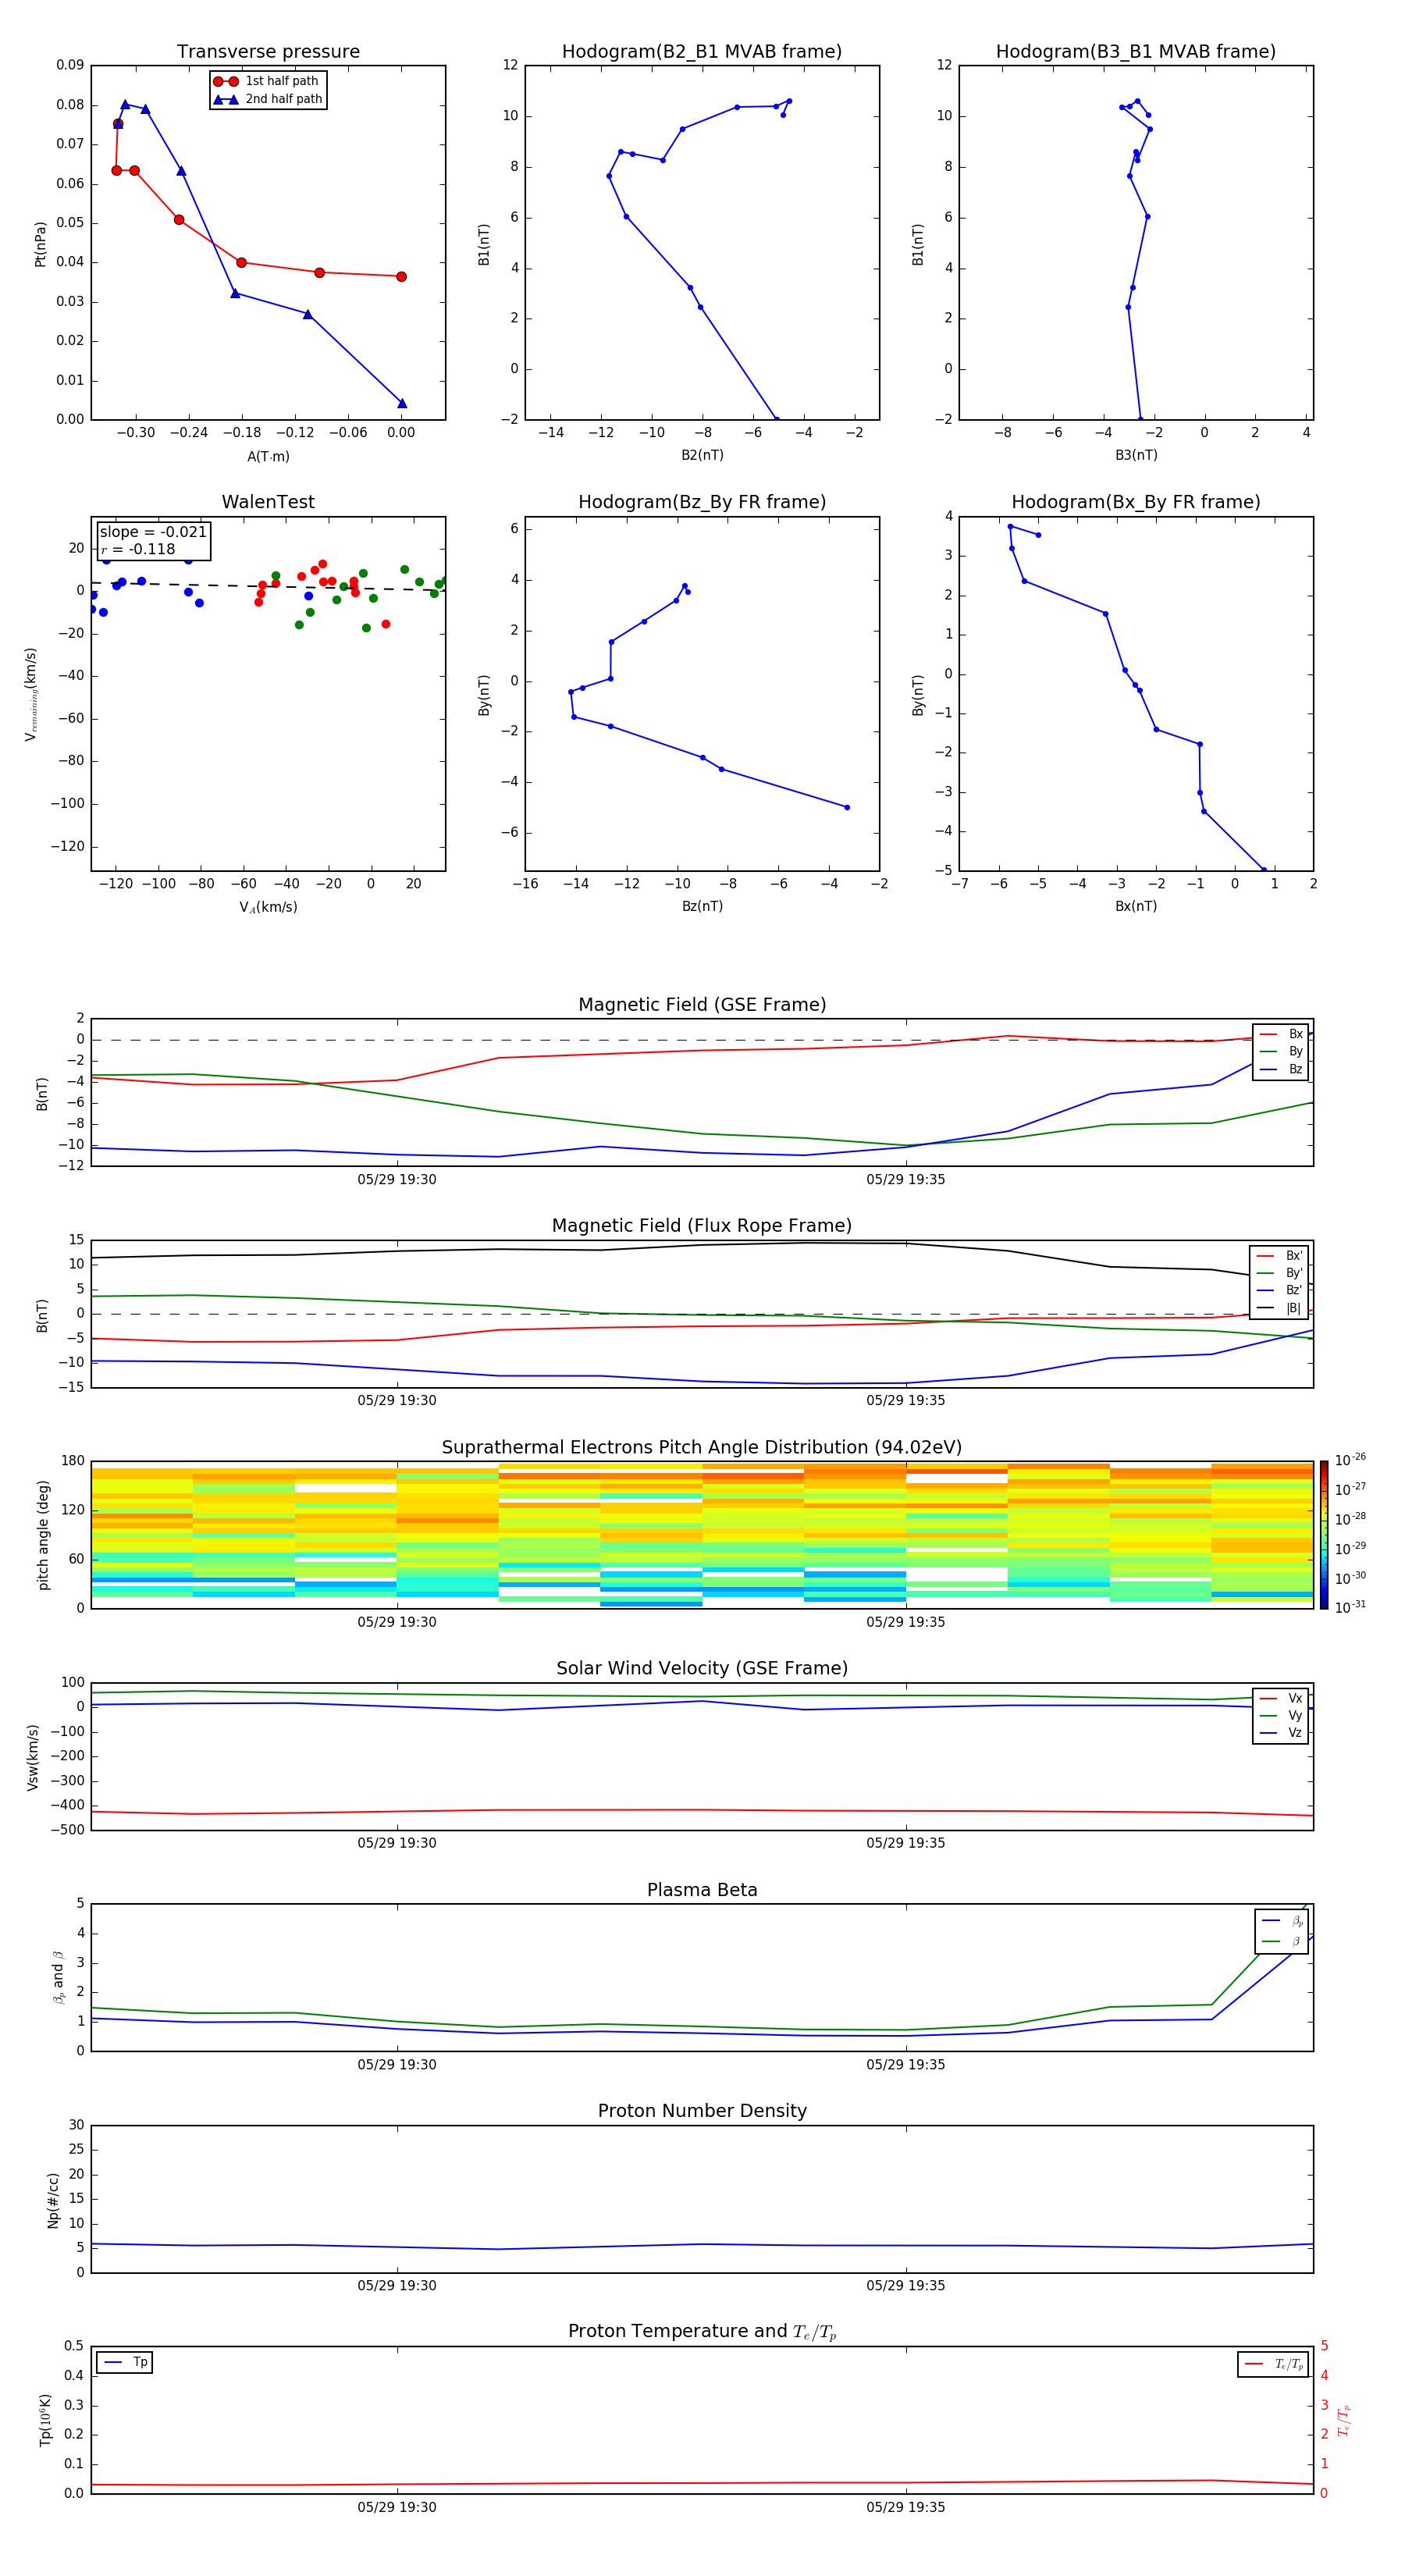
Task: Click '1st half path' legend entry
Action: click(266, 81)
